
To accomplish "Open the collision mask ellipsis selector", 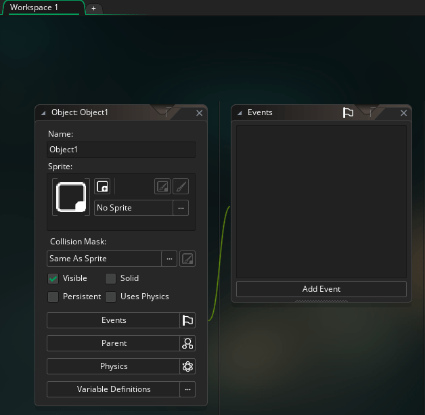I will pos(169,259).
